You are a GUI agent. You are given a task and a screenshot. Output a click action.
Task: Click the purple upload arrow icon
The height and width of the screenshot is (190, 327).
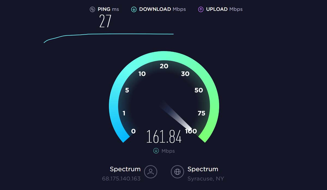click(x=201, y=9)
